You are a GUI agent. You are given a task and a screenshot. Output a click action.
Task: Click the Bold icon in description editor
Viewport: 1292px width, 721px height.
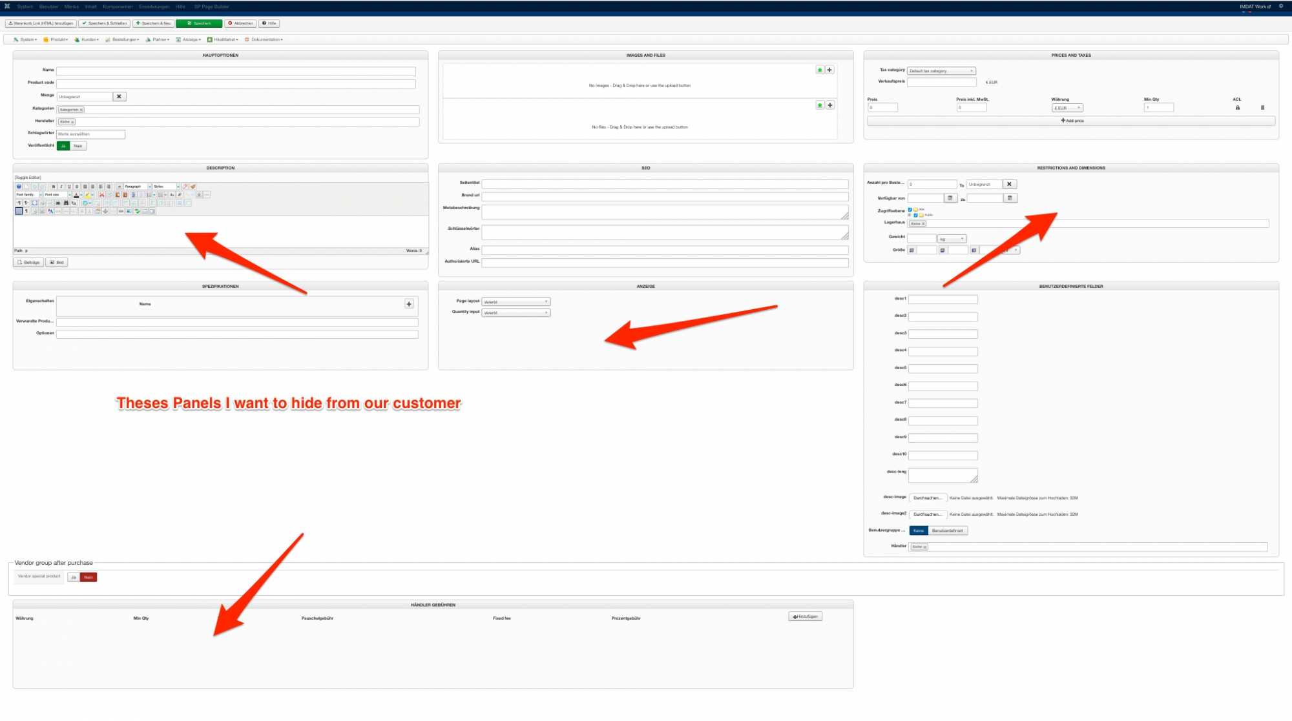point(54,187)
